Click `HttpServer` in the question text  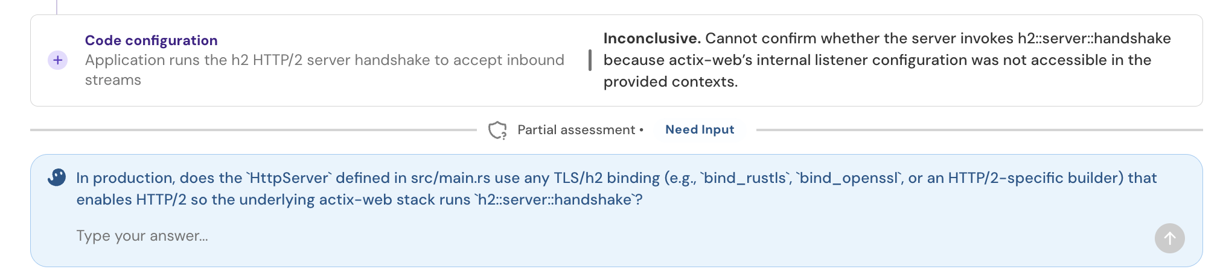pos(289,178)
